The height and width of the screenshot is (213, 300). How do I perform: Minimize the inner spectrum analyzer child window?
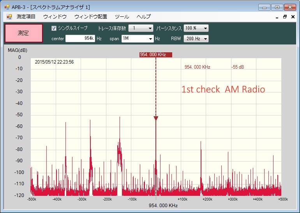pyautogui.click(x=277, y=17)
